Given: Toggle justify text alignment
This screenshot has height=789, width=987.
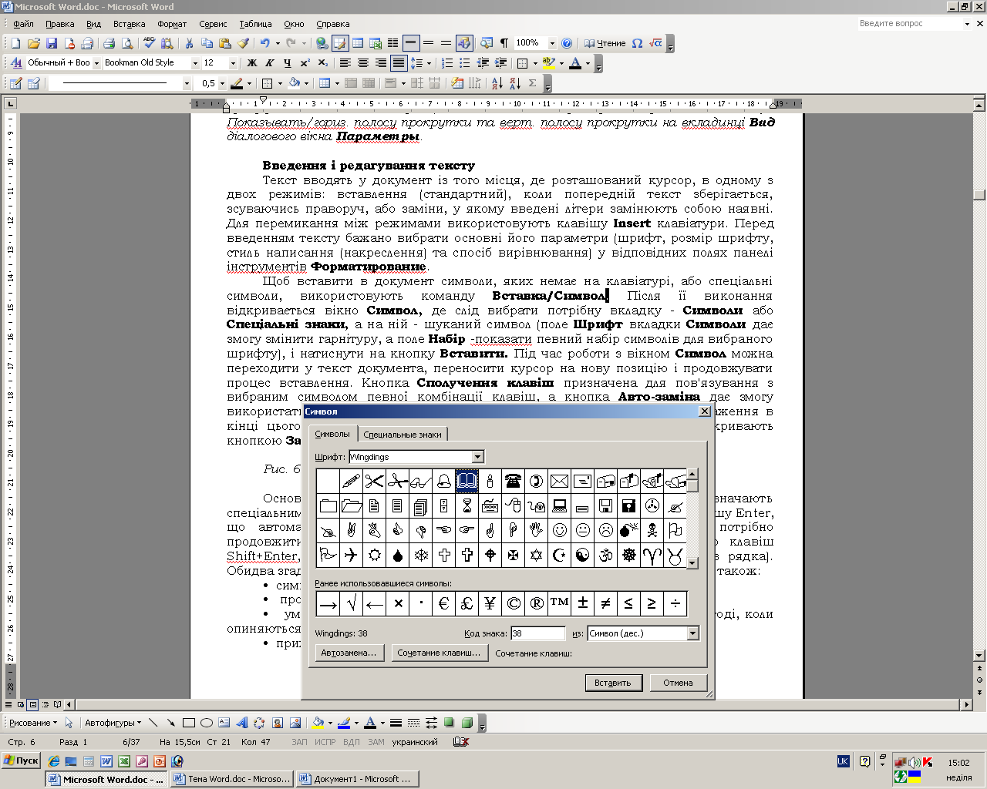Looking at the screenshot, I should pyautogui.click(x=399, y=63).
